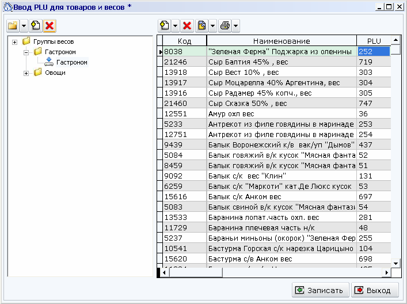Click the add new record icon above table

pyautogui.click(x=165, y=26)
